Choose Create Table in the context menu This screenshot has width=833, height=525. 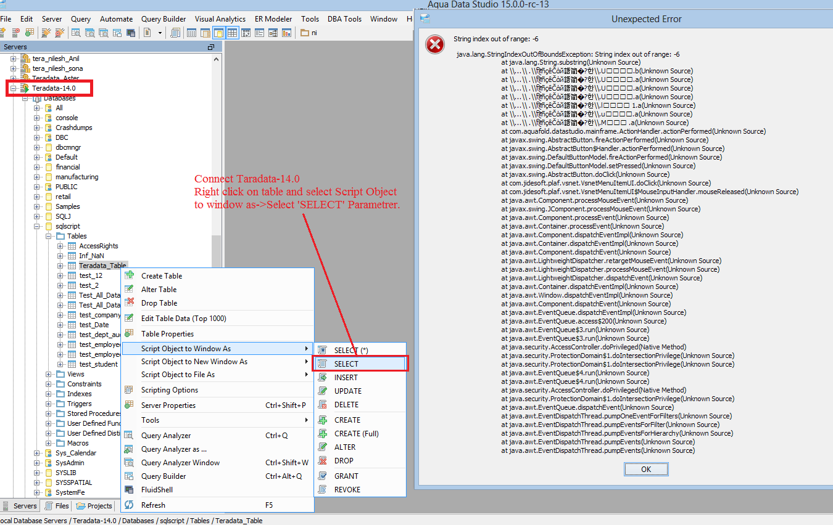coord(217,276)
